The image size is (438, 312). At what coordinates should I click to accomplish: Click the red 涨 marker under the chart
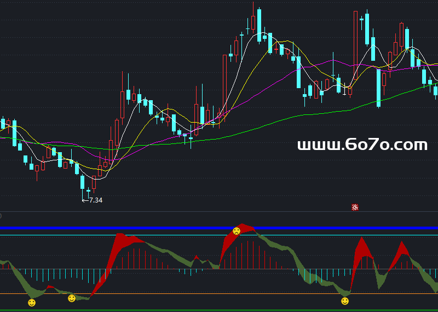(x=355, y=207)
